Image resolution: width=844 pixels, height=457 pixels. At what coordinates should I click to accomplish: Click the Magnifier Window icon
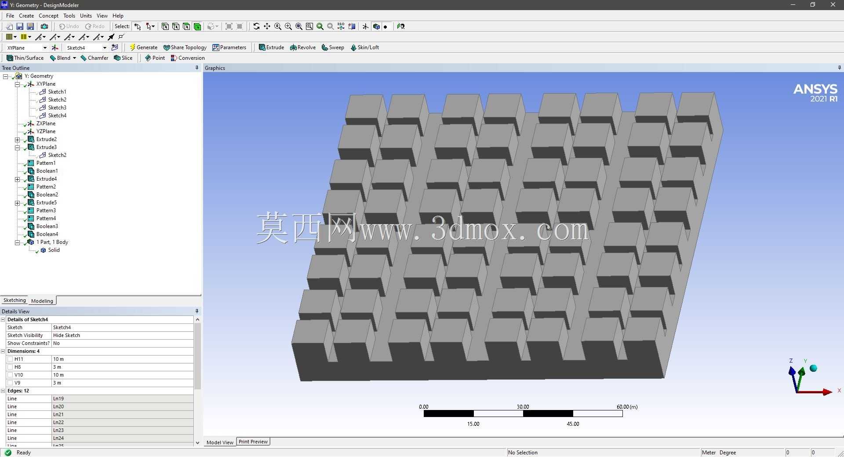pos(309,26)
